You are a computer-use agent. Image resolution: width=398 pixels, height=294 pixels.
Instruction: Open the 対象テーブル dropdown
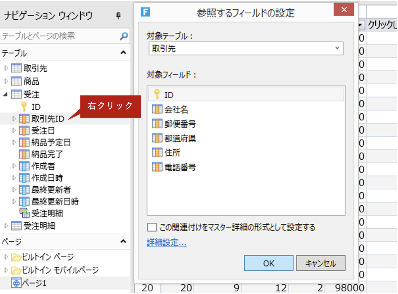pos(337,48)
